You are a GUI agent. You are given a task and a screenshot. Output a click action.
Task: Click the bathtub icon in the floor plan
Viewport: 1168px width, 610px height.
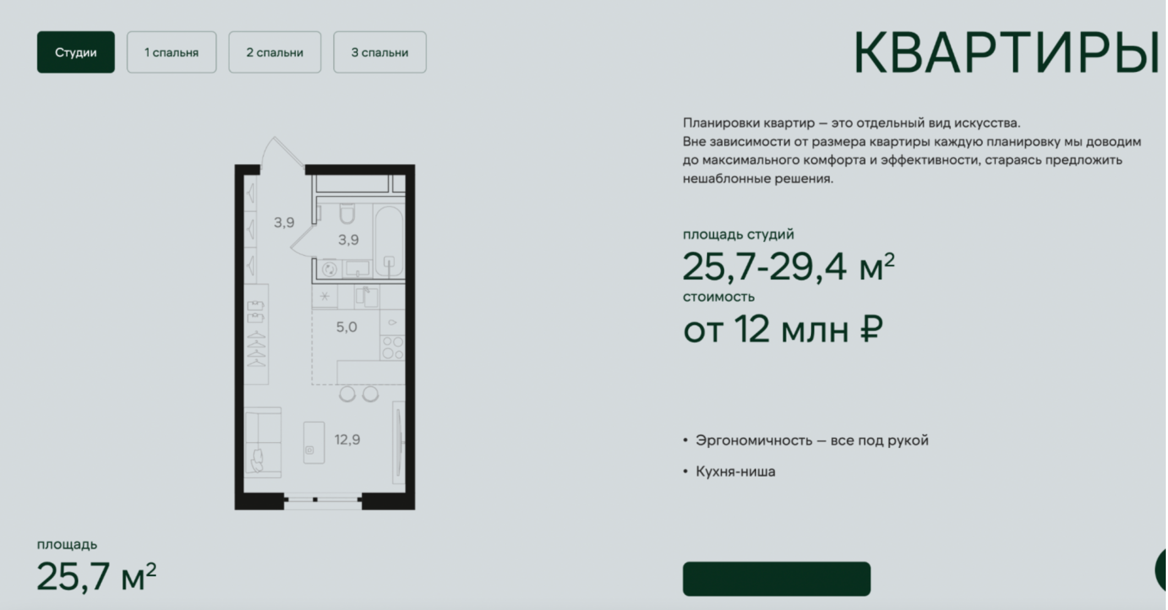point(389,240)
